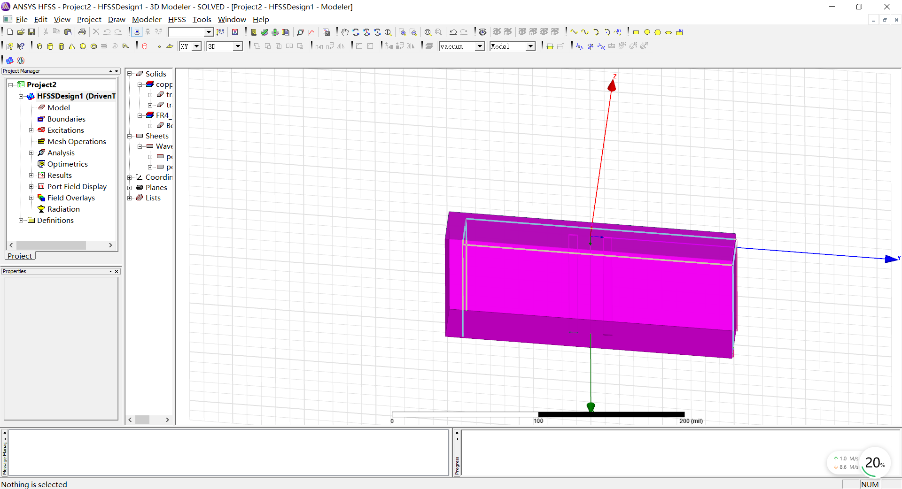Click the Fit All zoom icon
Viewport: 902px width, 489px height.
428,32
